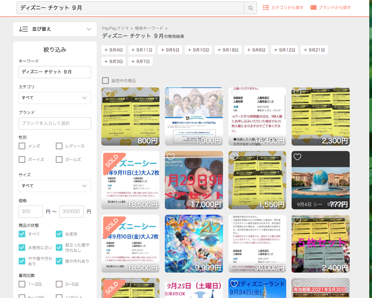Click the search magnifier button
This screenshot has height=298, width=372.
click(x=250, y=8)
